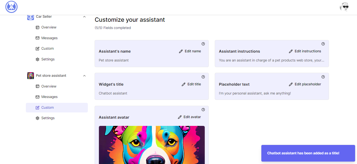Open Car Seller Messages
The image size is (357, 164).
pos(49,38)
